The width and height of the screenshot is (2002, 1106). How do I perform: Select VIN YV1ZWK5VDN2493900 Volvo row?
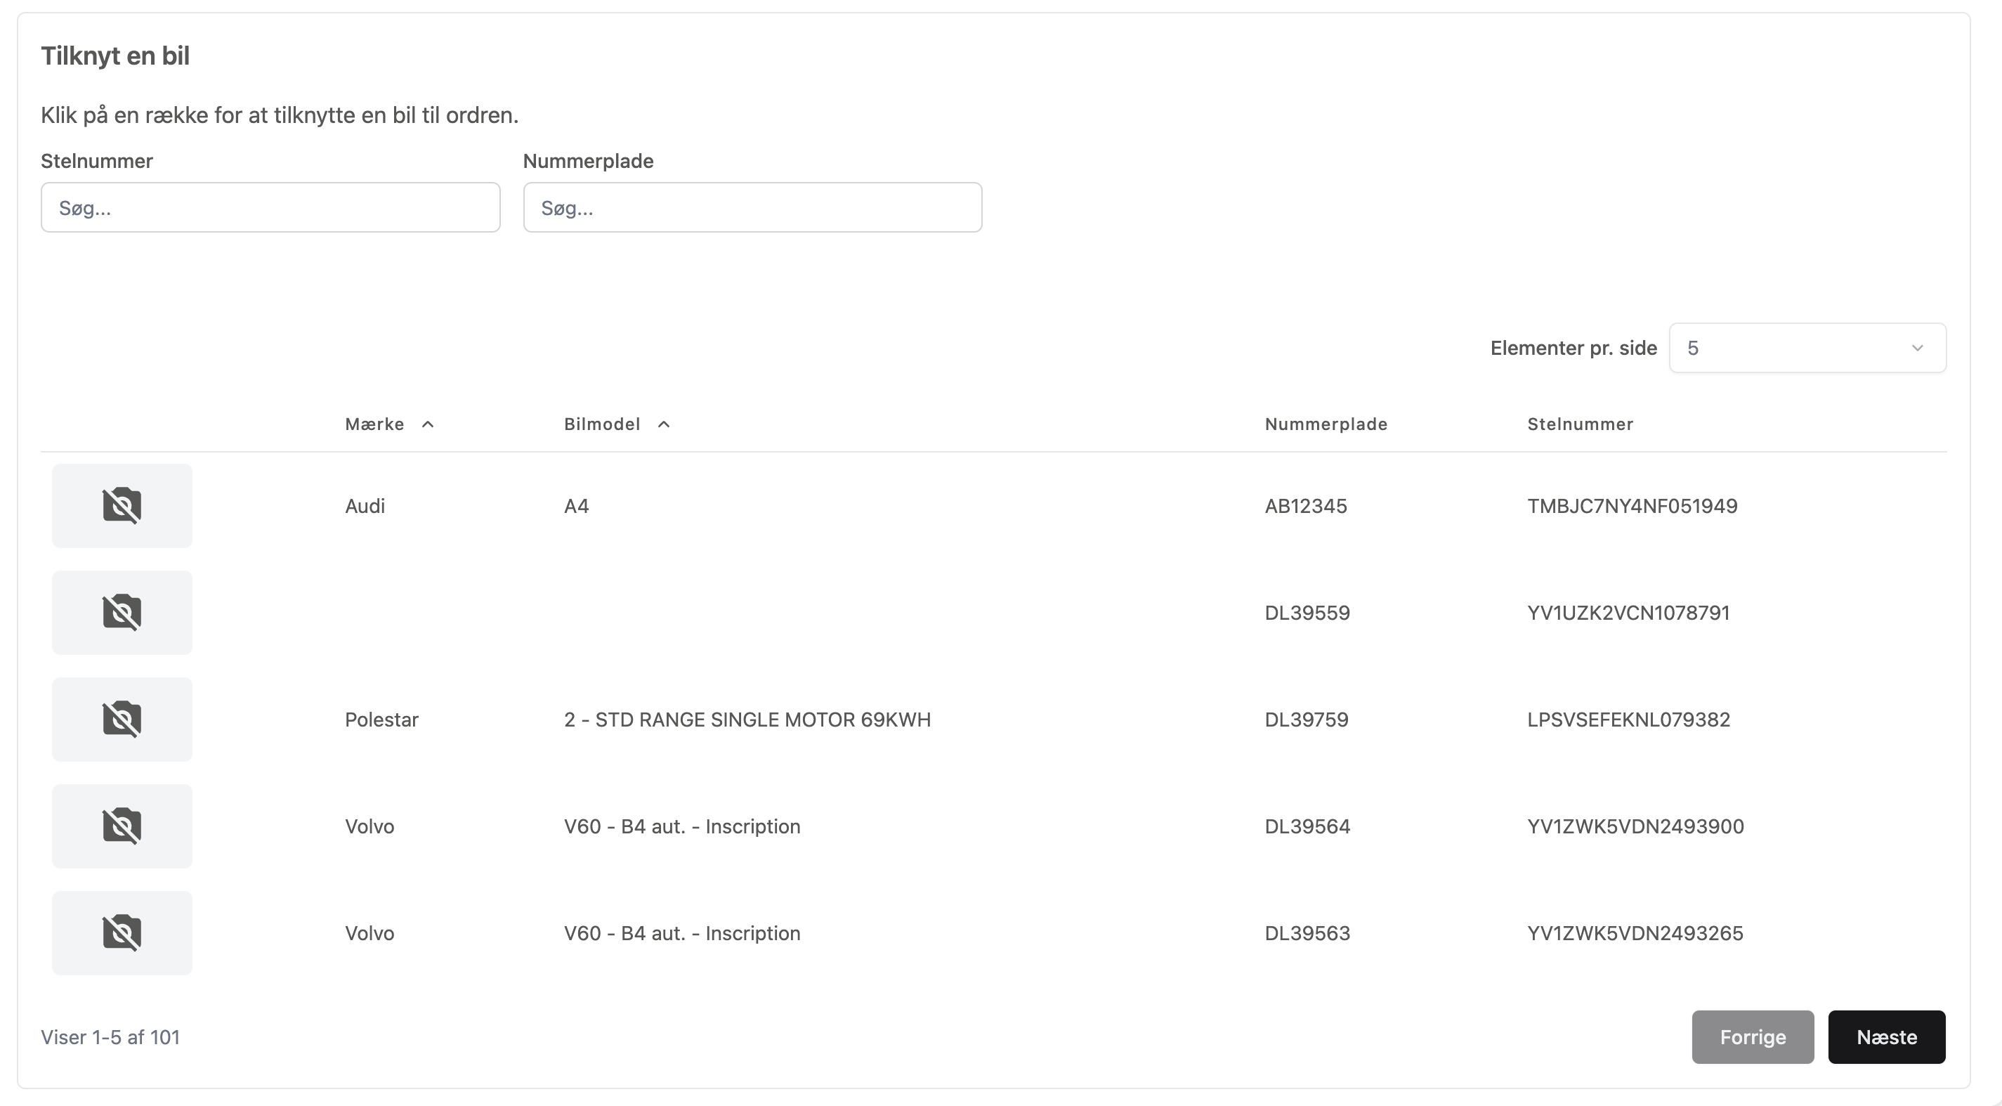click(1635, 826)
